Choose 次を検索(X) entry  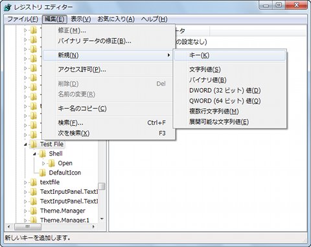[x=109, y=133]
